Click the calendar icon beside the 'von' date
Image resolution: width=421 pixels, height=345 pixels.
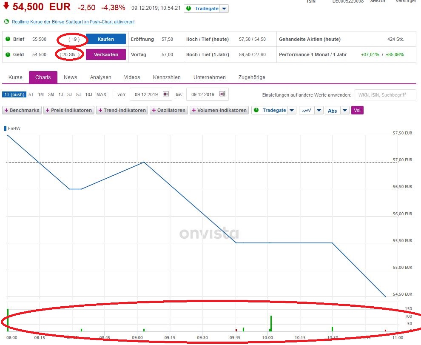pyautogui.click(x=166, y=94)
